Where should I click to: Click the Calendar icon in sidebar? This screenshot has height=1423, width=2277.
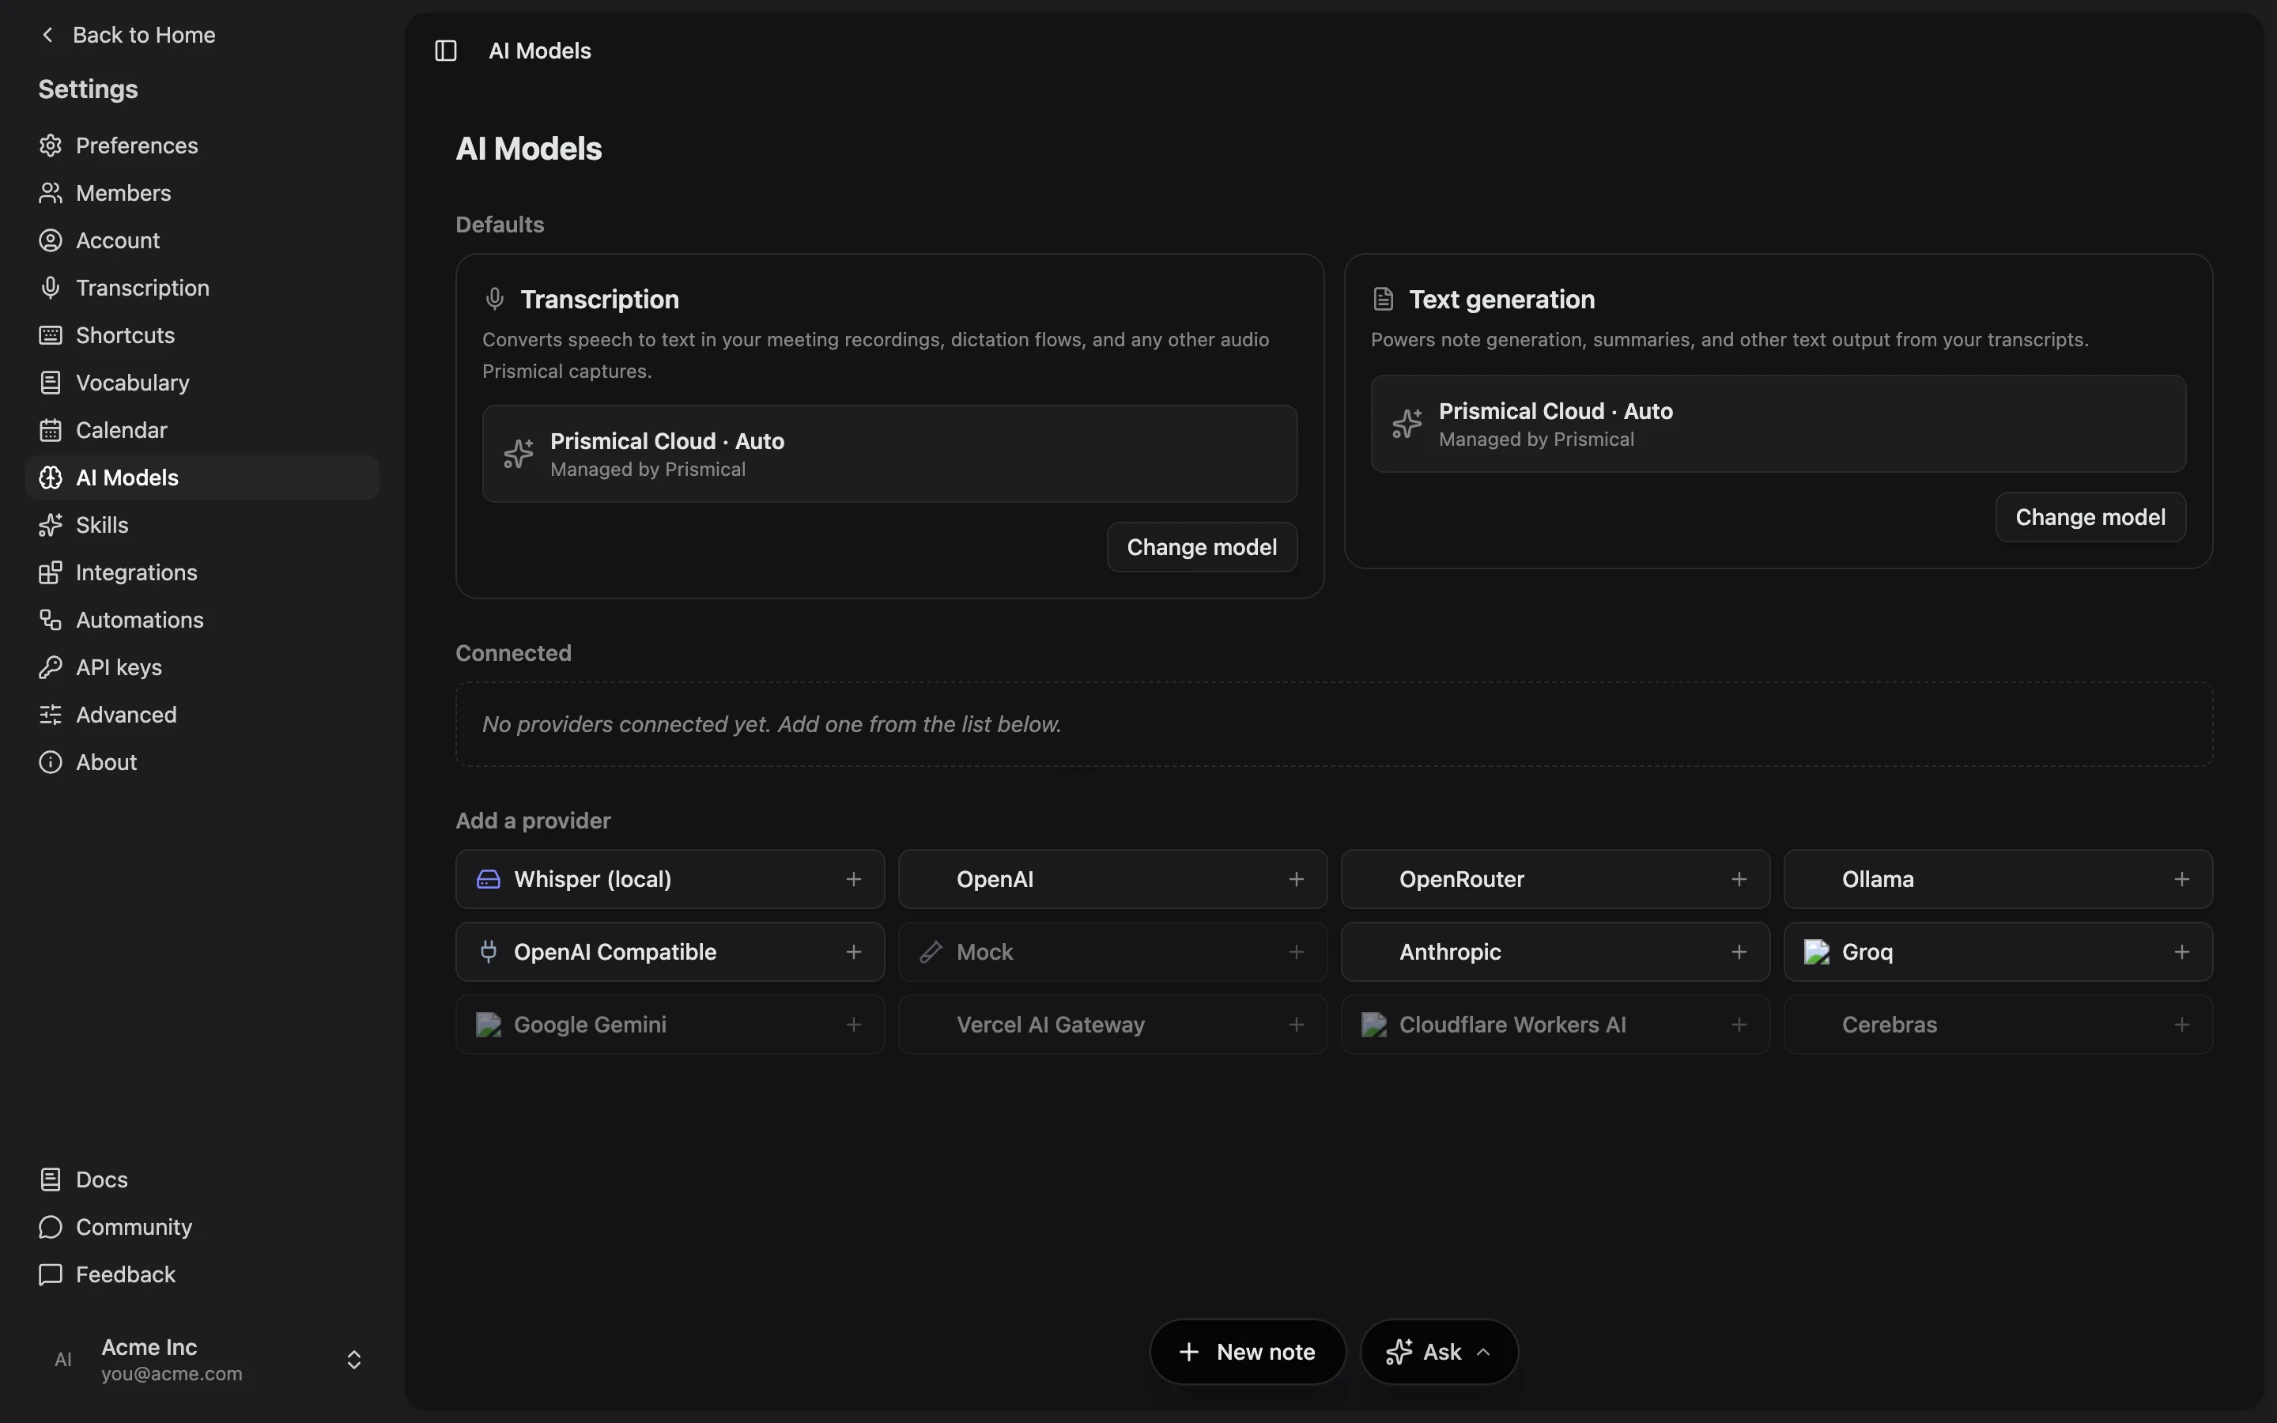point(51,430)
